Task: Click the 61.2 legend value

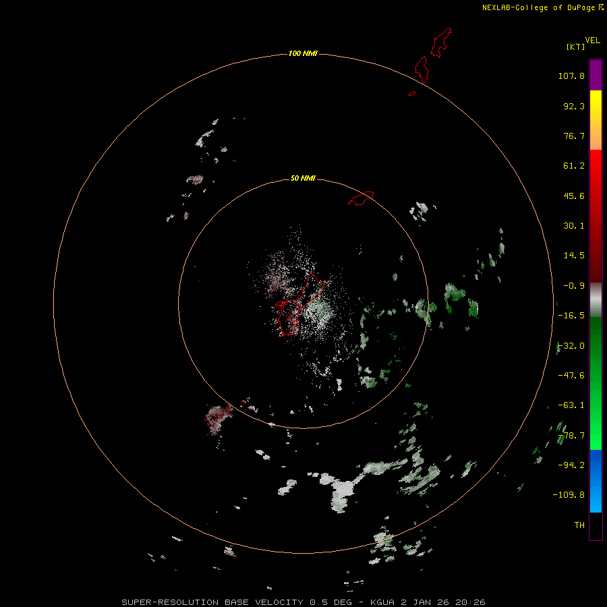Action: point(574,166)
